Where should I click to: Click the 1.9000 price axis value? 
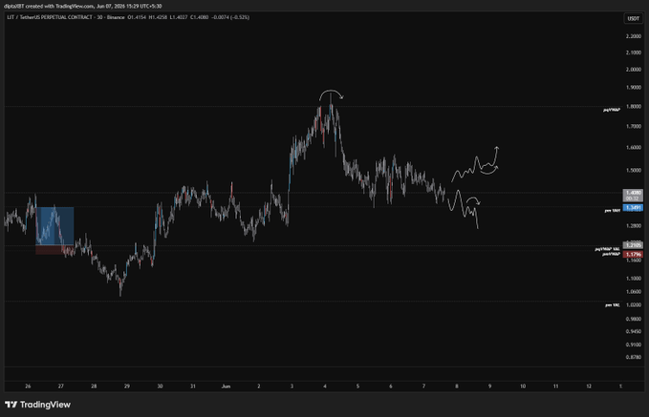(634, 88)
